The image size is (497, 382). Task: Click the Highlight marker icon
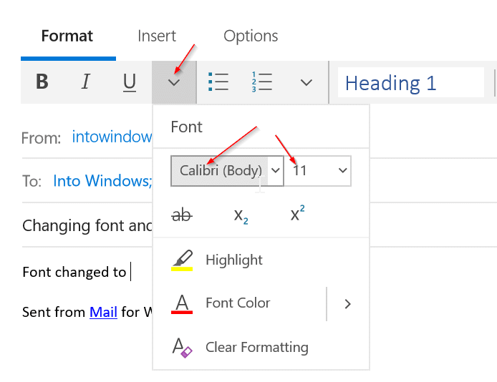coord(182,260)
